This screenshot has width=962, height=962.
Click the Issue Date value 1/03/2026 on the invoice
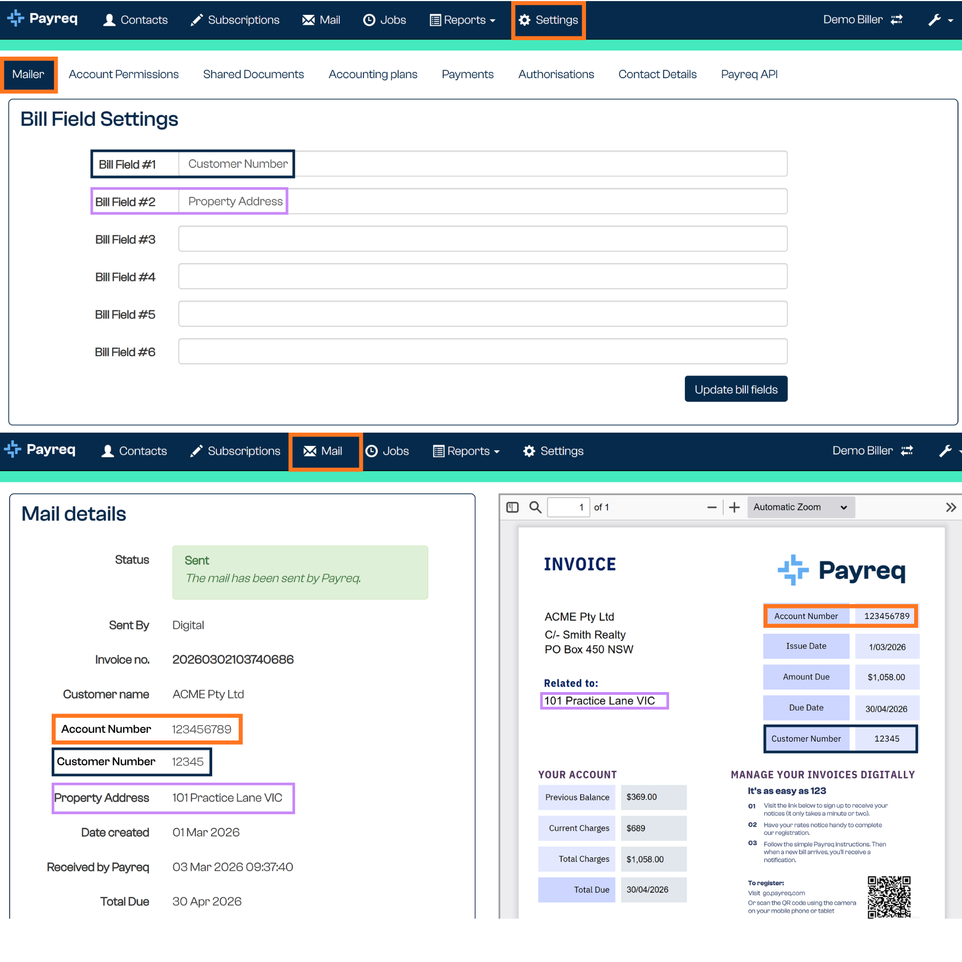887,647
